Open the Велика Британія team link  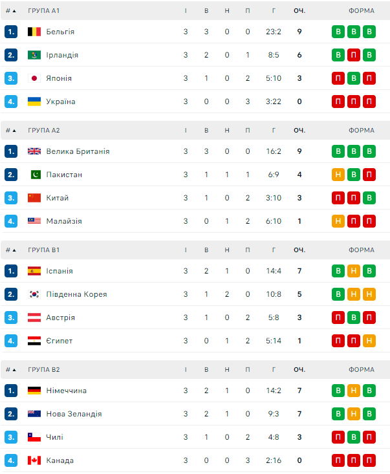pyautogui.click(x=78, y=151)
